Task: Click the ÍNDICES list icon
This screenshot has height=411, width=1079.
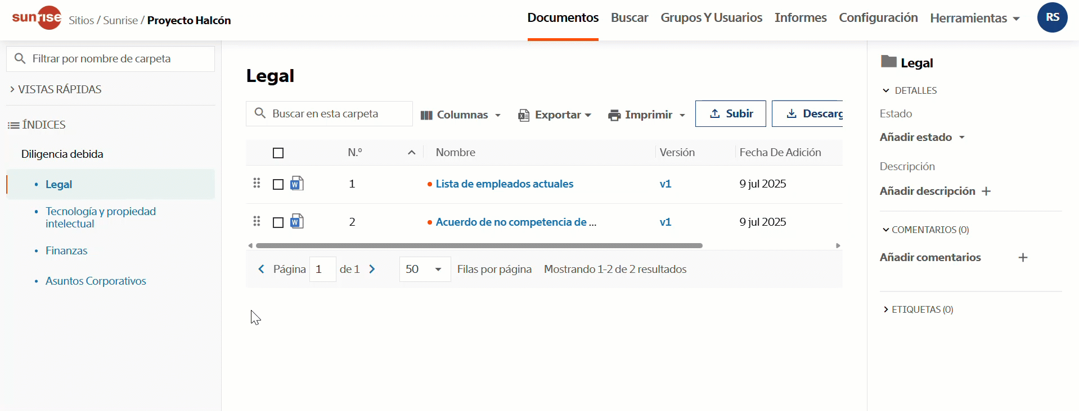Action: point(14,125)
